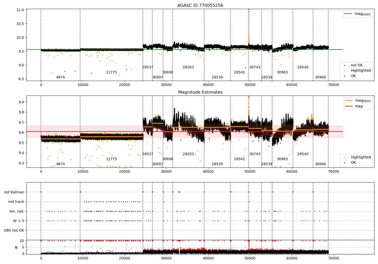Click obsid label 4874 in Magnitude Estimates plot

point(60,164)
